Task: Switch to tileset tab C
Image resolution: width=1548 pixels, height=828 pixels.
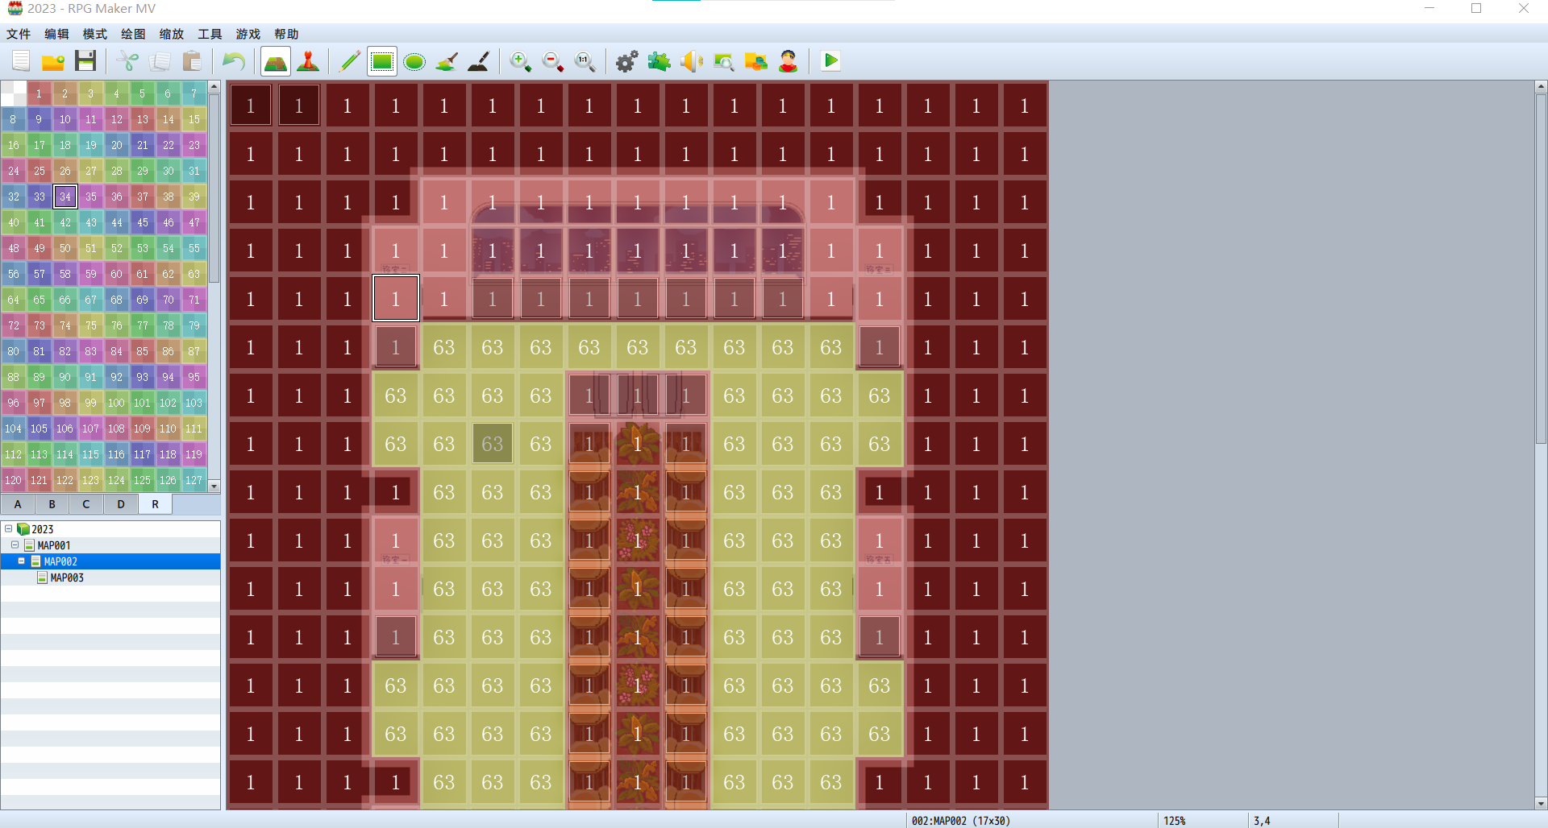Action: pyautogui.click(x=86, y=504)
